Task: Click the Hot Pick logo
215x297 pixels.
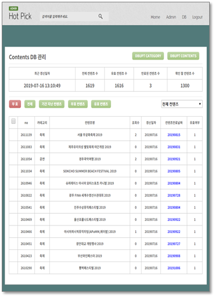Action: tap(20, 16)
